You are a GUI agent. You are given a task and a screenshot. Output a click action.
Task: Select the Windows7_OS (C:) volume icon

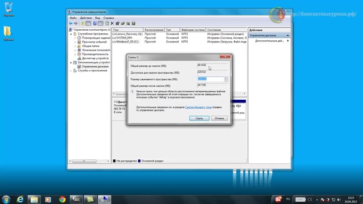(114, 42)
